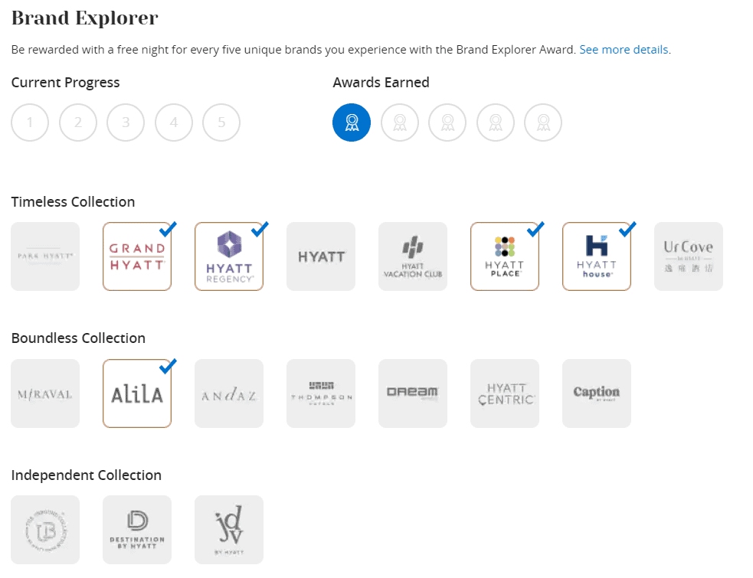Click the Dream Hotels logo
This screenshot has height=578, width=753.
click(x=413, y=393)
